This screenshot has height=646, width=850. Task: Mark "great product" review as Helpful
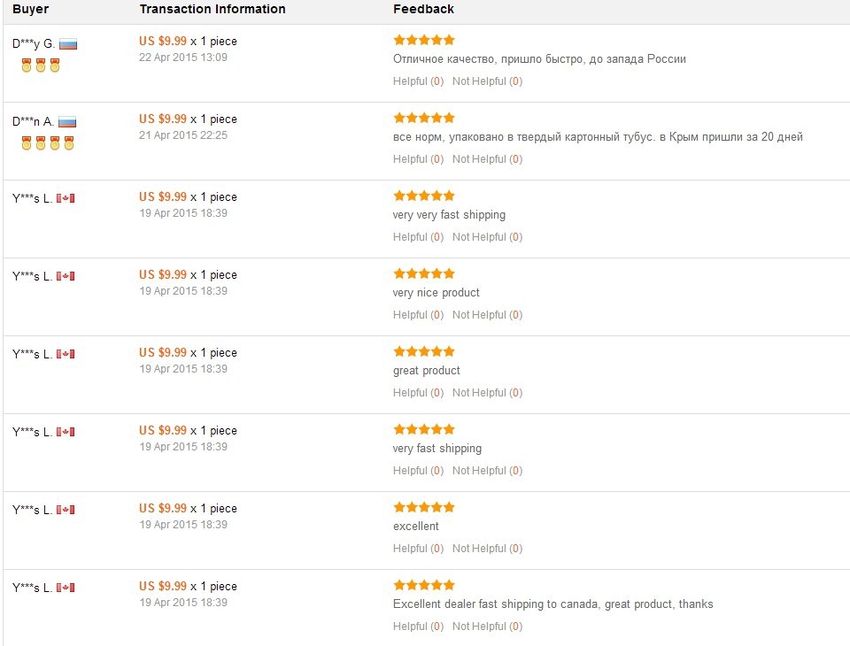419,393
